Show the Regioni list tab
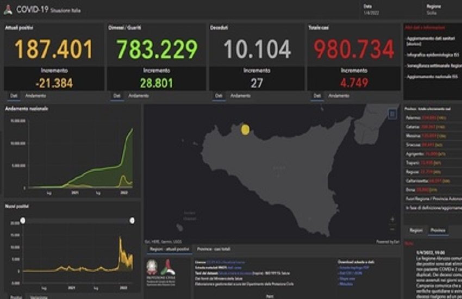 416,231
